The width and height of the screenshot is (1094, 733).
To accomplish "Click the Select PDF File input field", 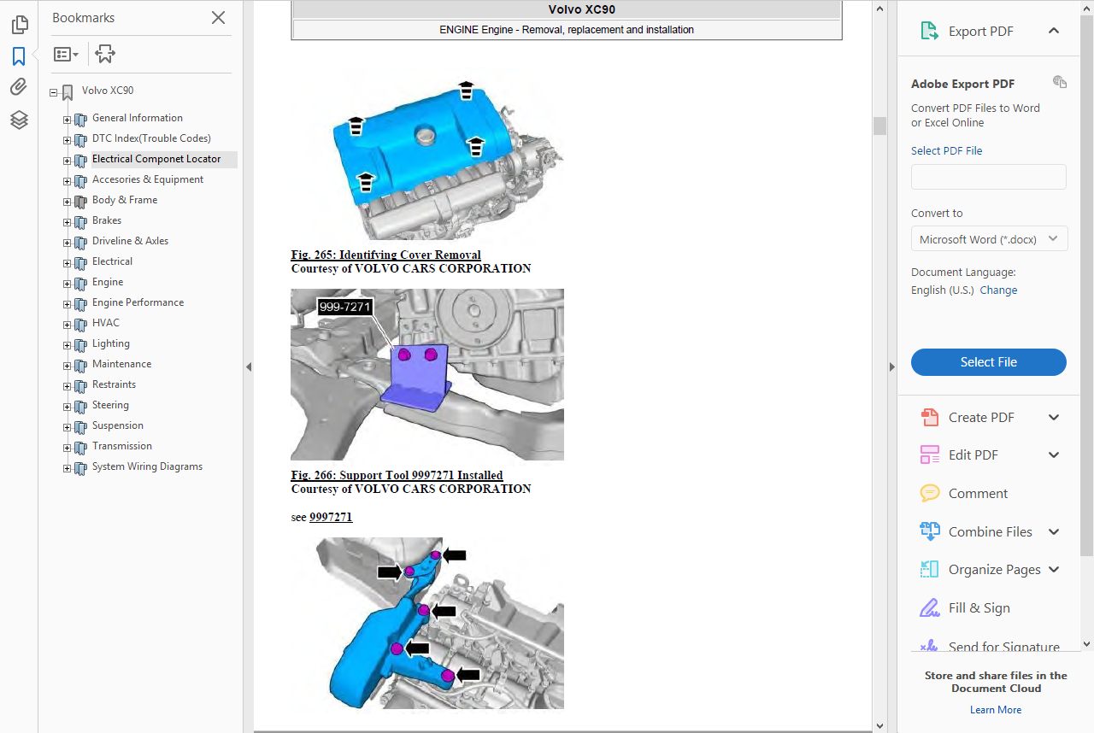I will click(989, 177).
